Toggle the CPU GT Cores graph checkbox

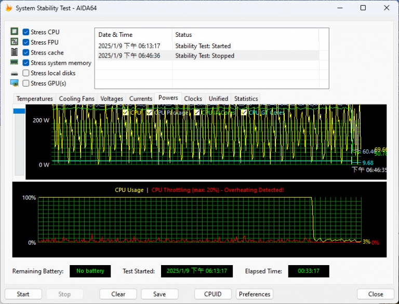[x=244, y=113]
